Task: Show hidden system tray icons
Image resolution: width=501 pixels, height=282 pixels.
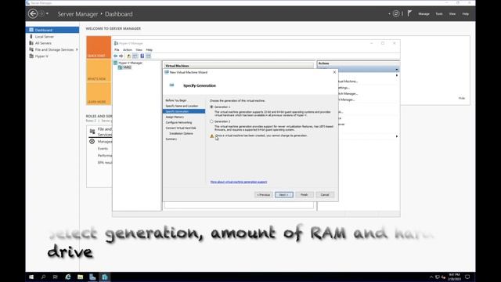Action: 431,277
